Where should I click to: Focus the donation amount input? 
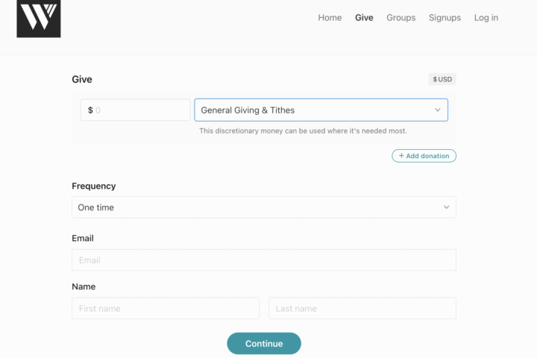point(140,110)
